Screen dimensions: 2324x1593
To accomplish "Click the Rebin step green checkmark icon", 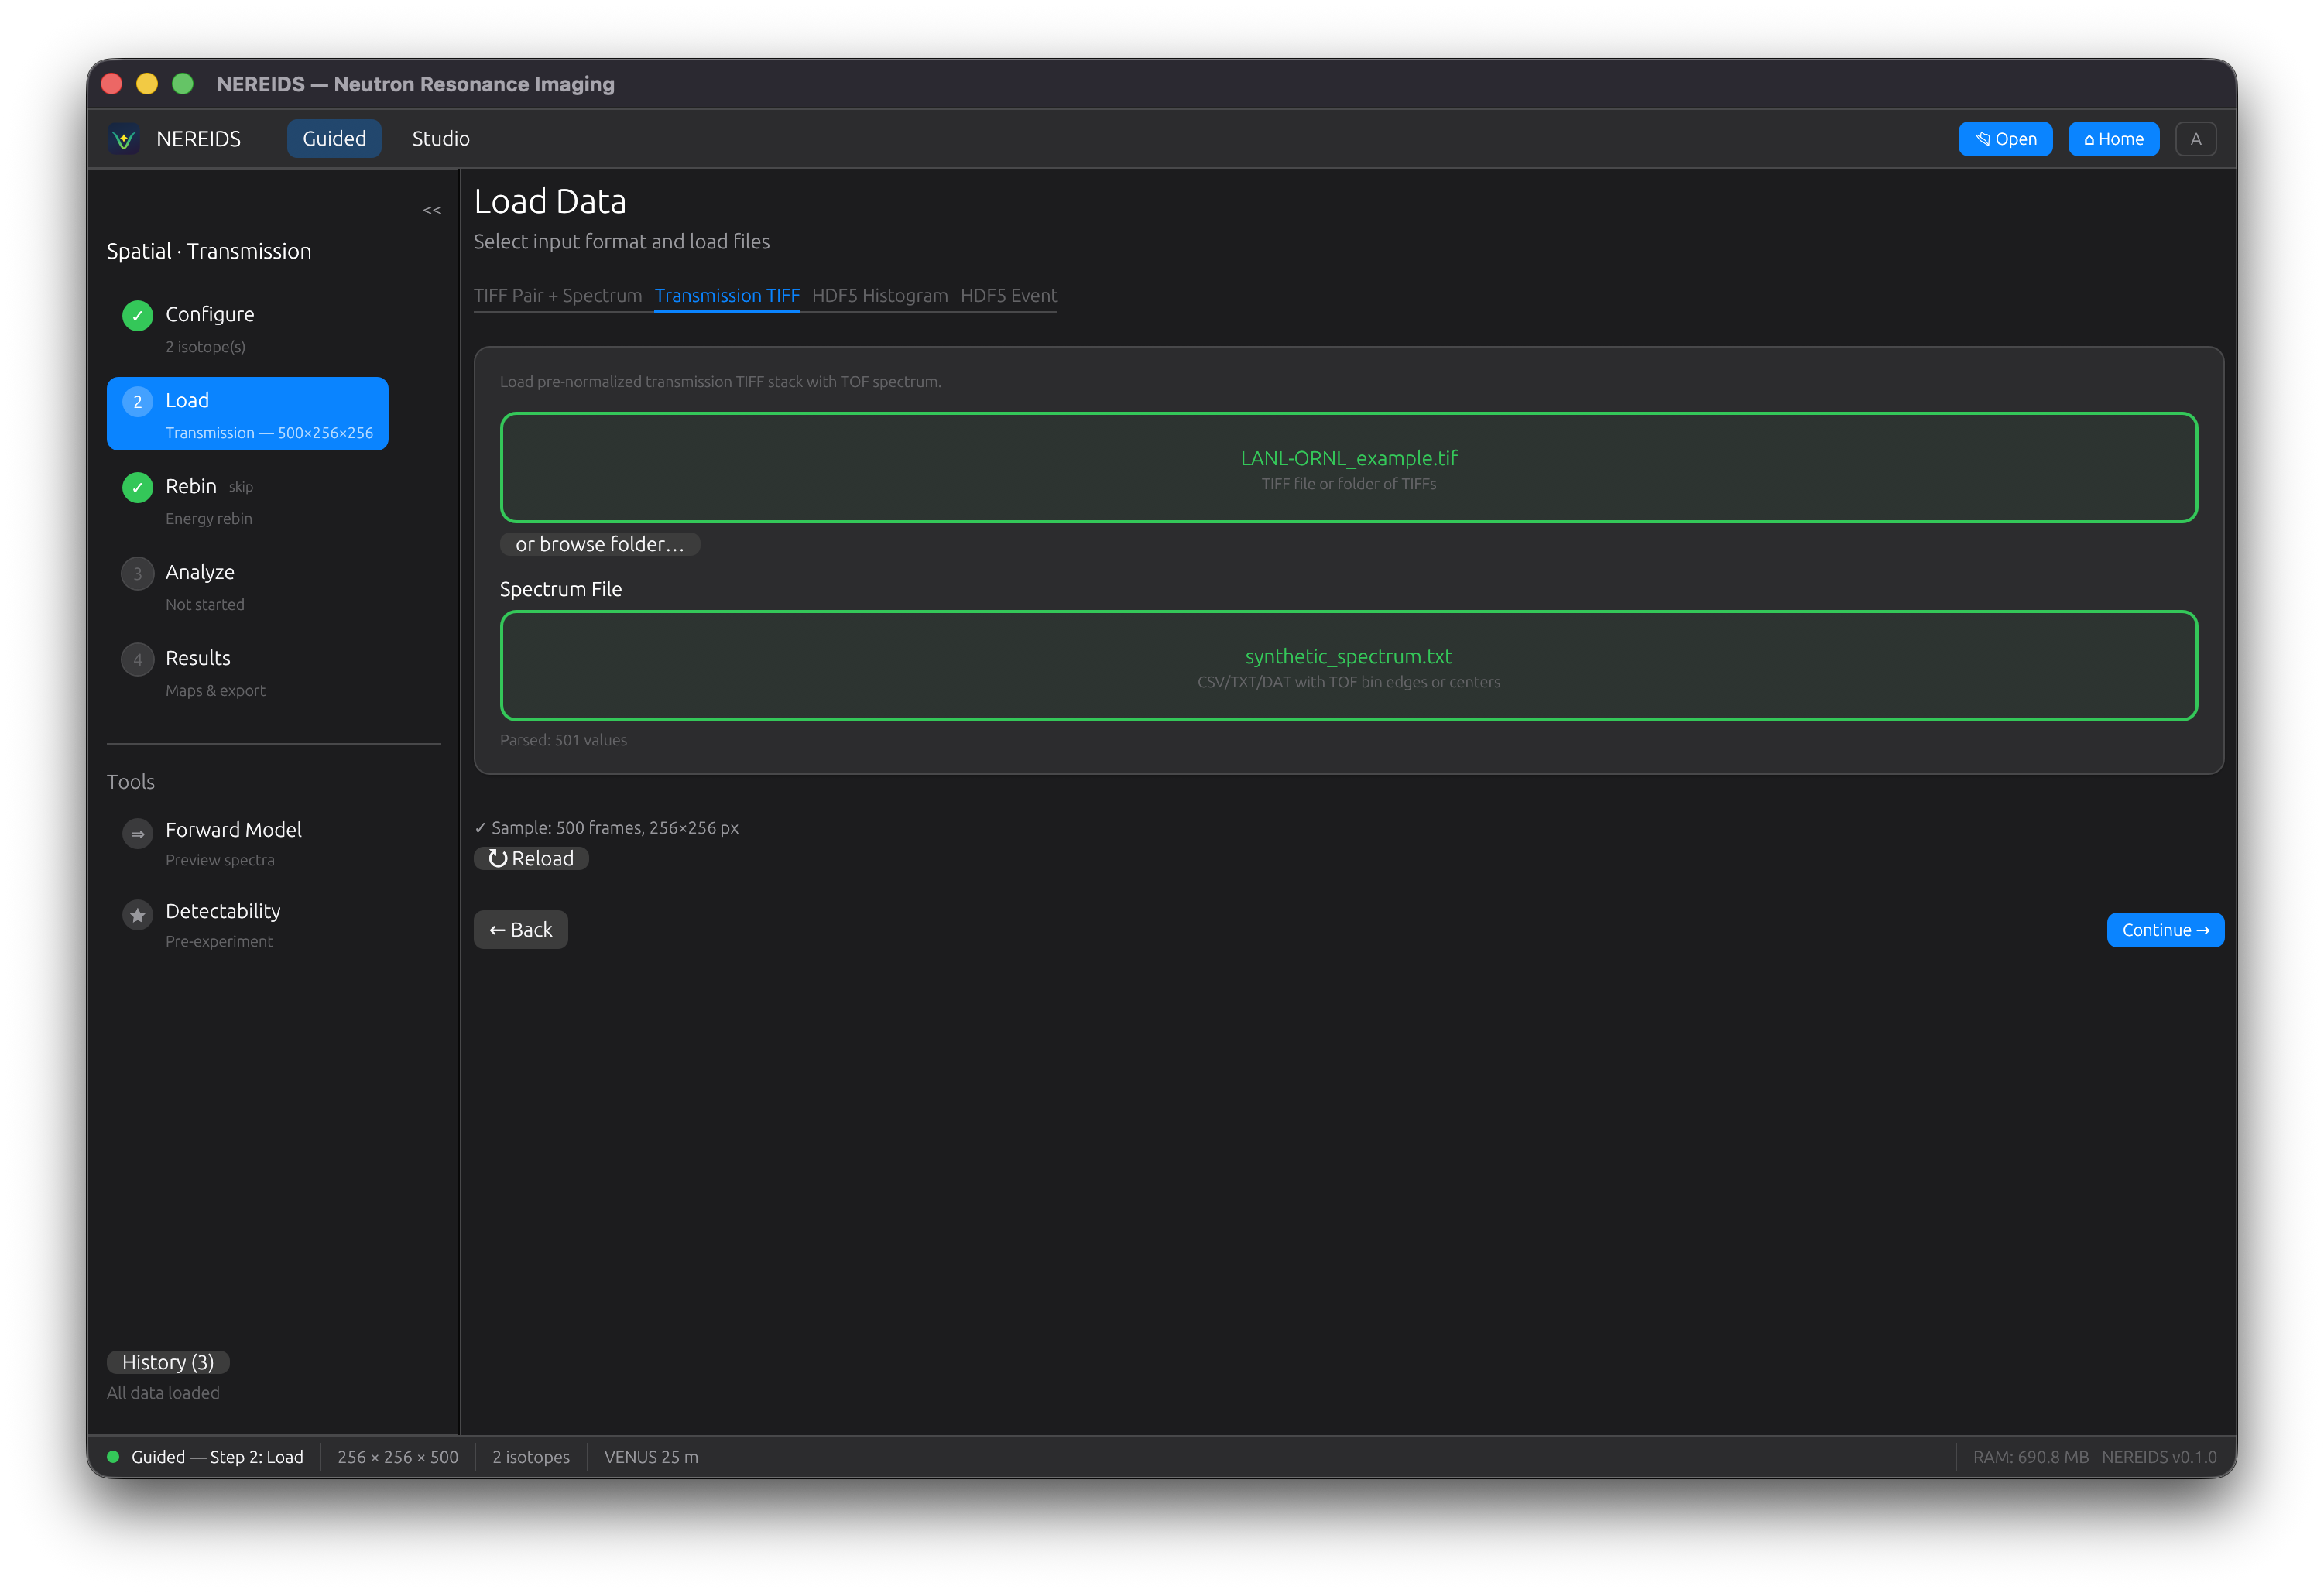I will [x=137, y=487].
